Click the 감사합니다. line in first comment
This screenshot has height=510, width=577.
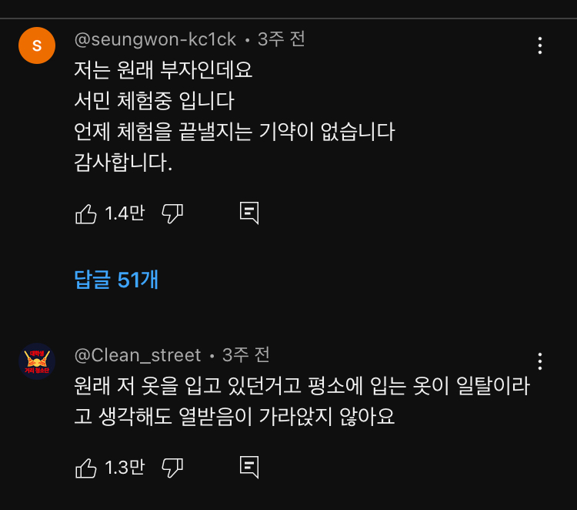coord(123,163)
